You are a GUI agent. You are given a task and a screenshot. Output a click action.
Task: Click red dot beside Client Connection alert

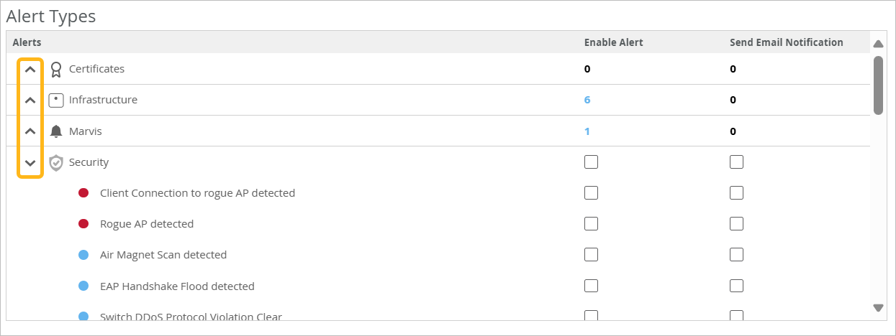pos(83,193)
